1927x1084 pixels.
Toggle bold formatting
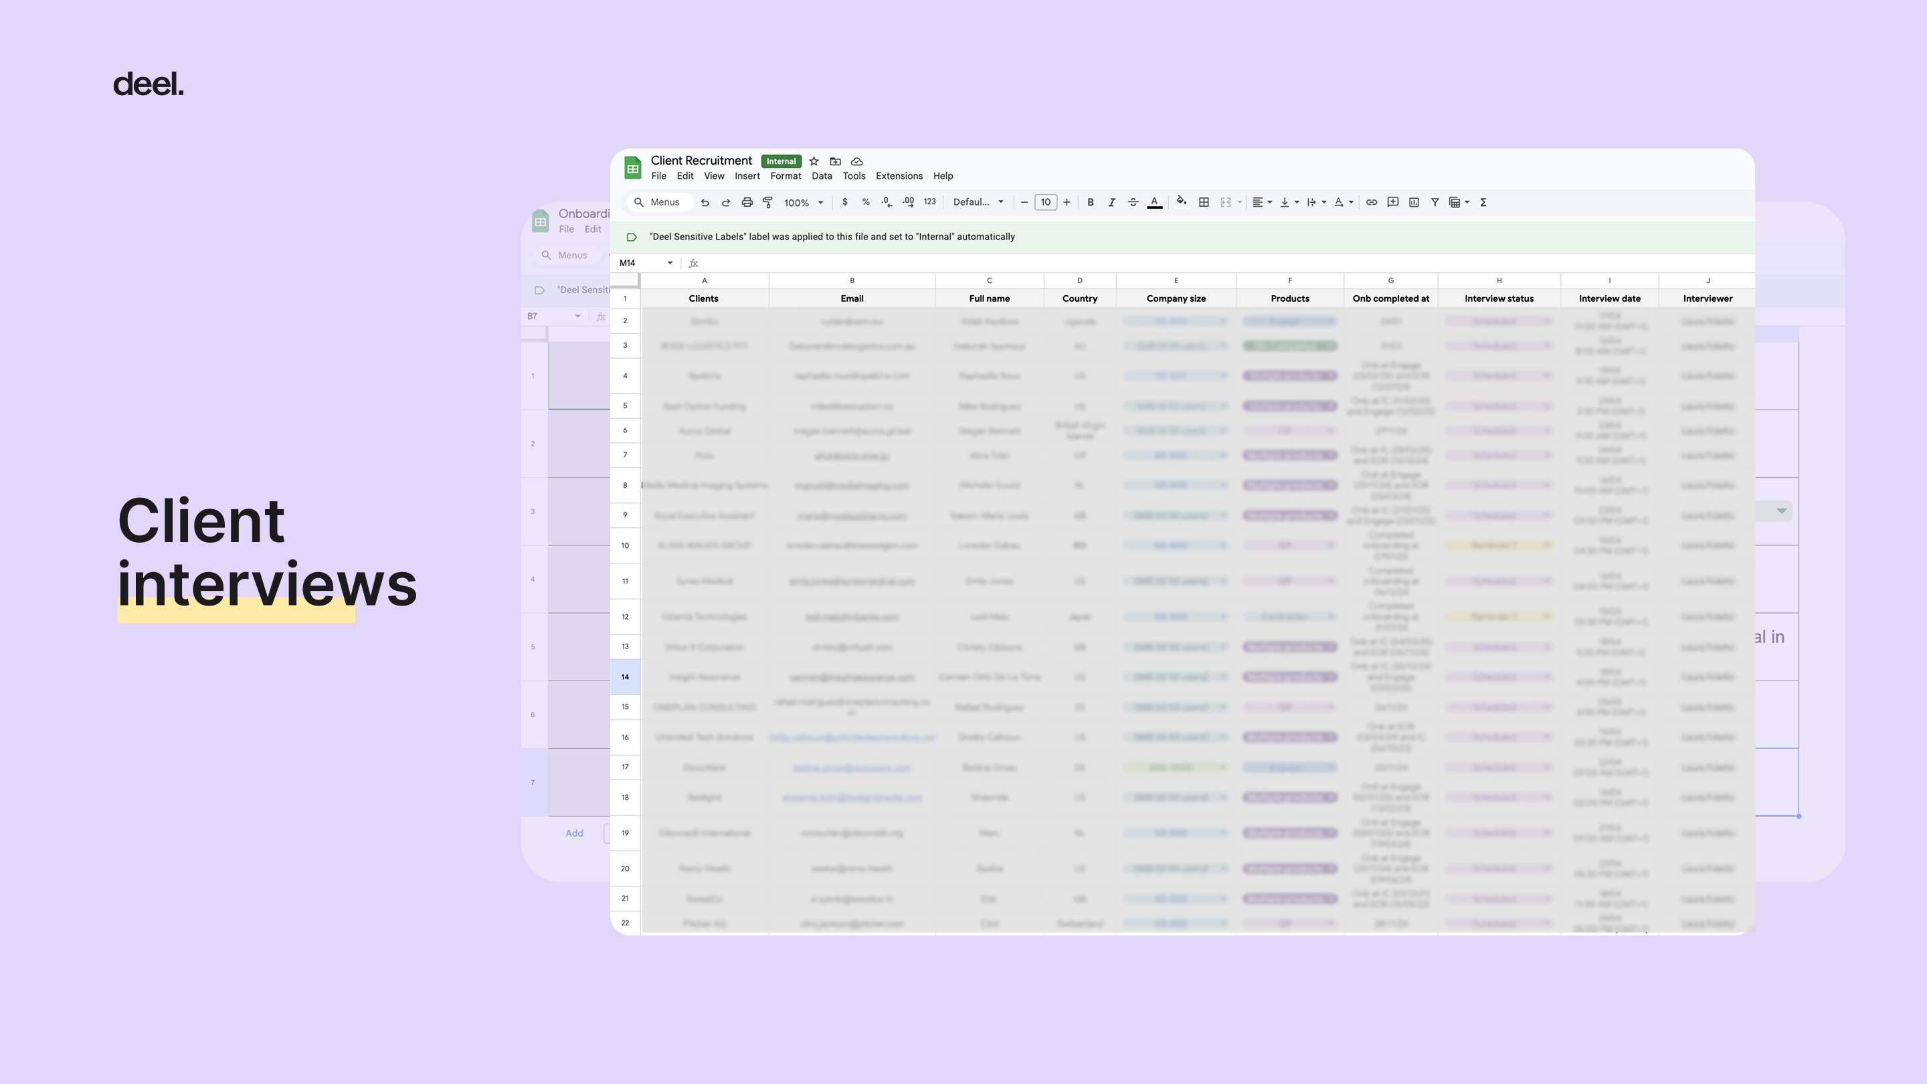click(1091, 202)
